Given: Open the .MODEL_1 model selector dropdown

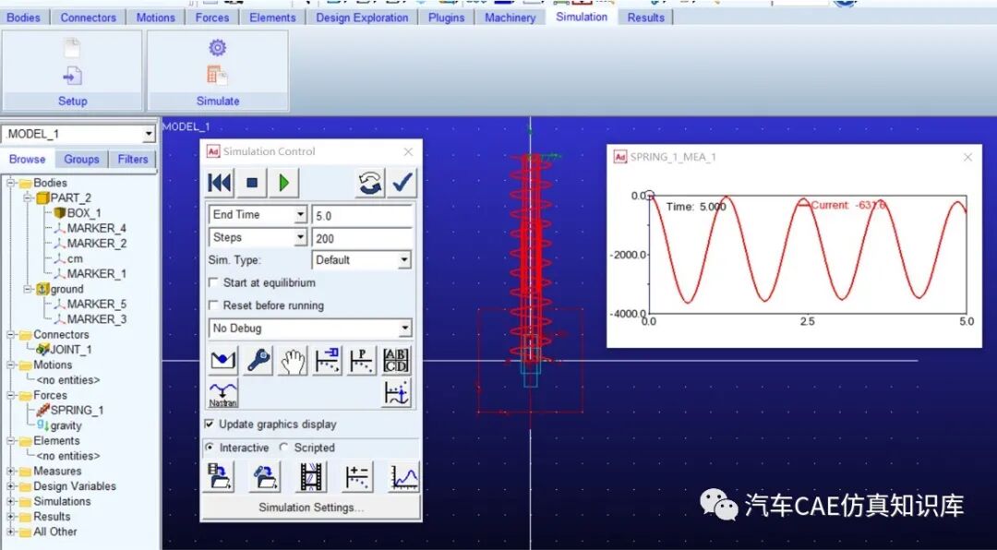Looking at the screenshot, I should (x=149, y=134).
